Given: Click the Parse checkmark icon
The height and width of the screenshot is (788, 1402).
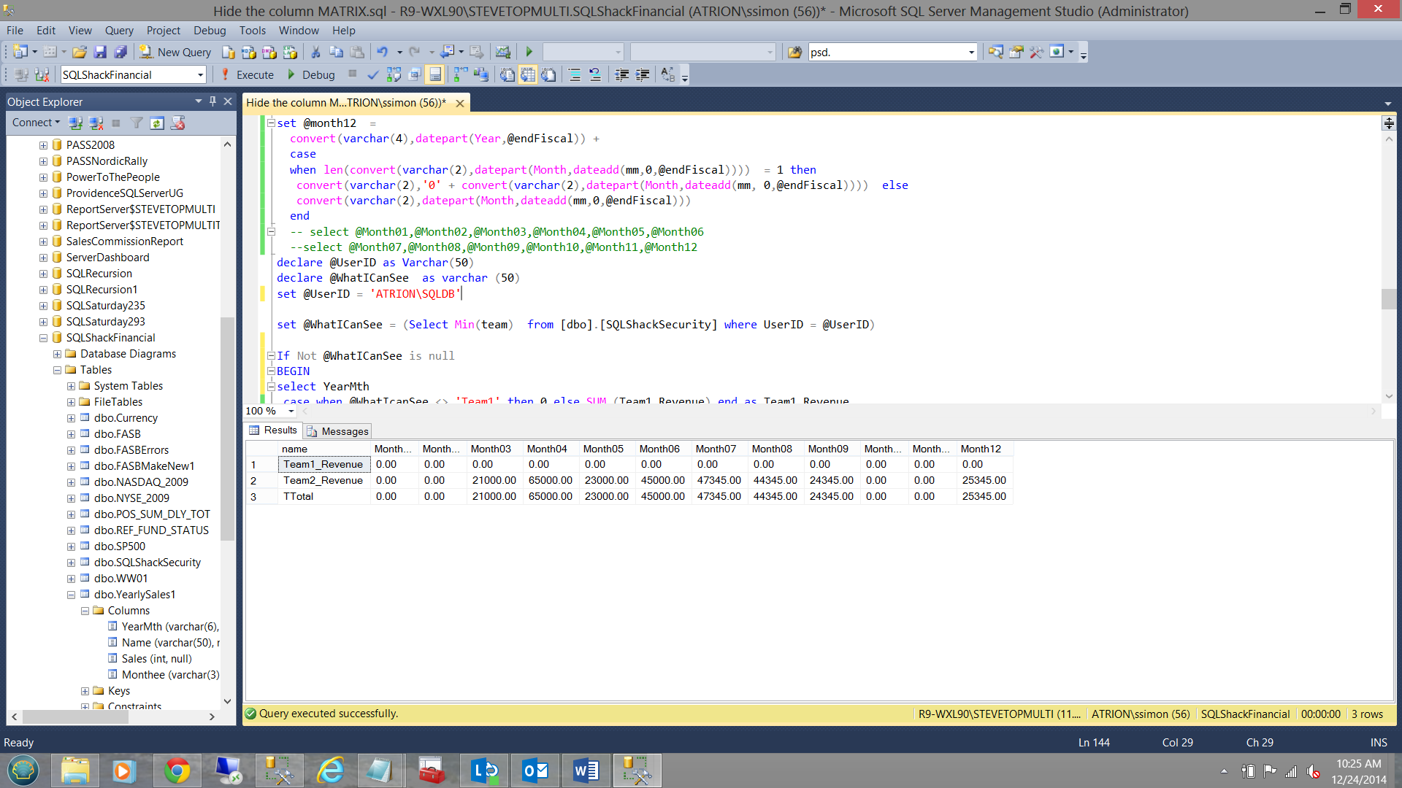Looking at the screenshot, I should pos(372,74).
